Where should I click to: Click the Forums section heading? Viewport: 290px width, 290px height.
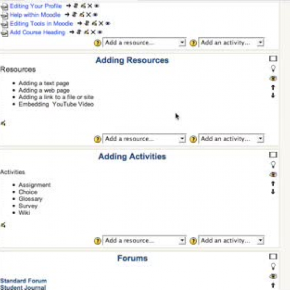point(132,258)
